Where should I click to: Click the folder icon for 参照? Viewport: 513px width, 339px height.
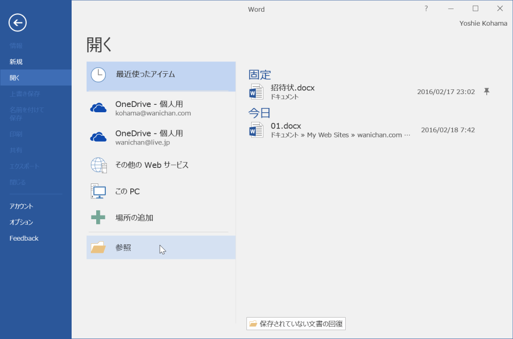[x=98, y=248]
